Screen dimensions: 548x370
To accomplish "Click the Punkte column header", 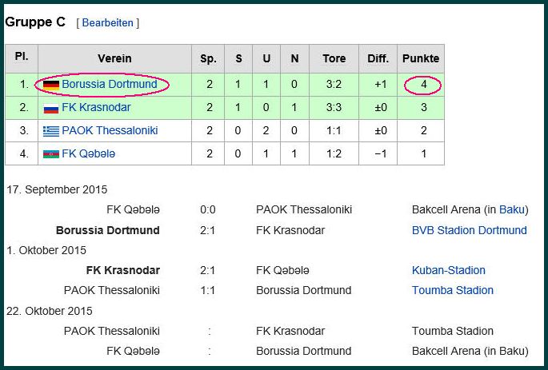I will pos(421,58).
